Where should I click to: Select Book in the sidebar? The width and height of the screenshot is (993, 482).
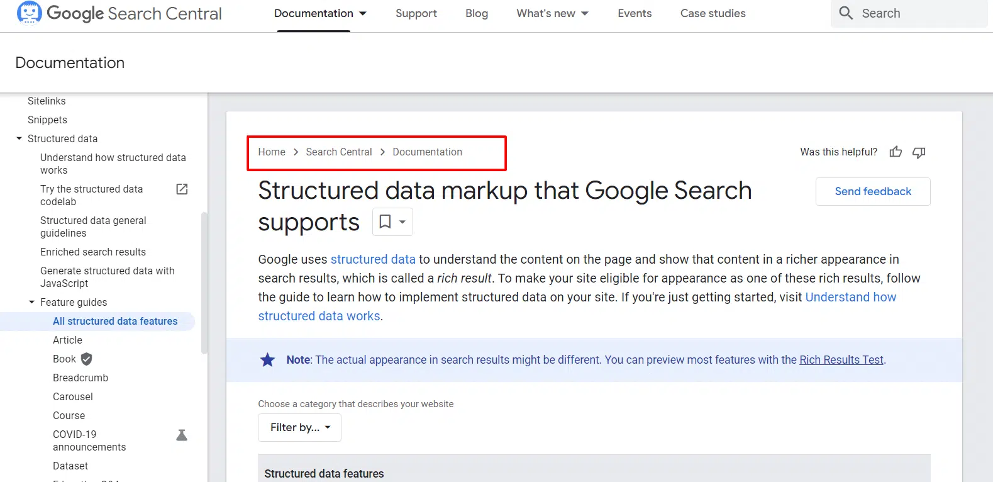click(x=64, y=359)
